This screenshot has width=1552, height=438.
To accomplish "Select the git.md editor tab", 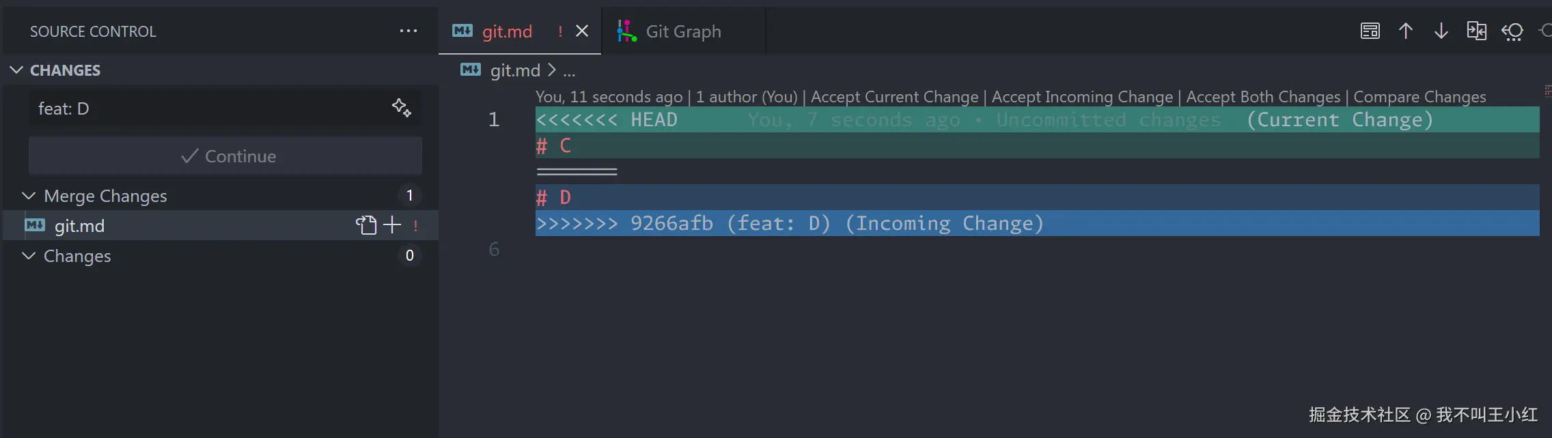I will coord(506,31).
